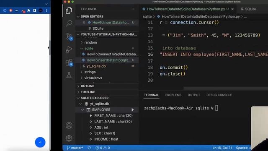Click the editor horizontal scrollbar
The width and height of the screenshot is (268, 151).
tap(226, 89)
